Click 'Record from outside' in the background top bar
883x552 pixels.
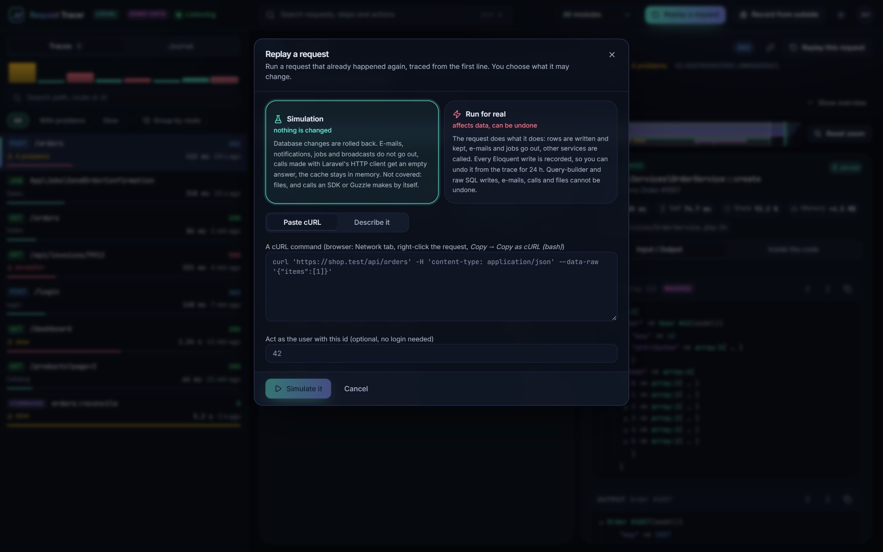[779, 15]
